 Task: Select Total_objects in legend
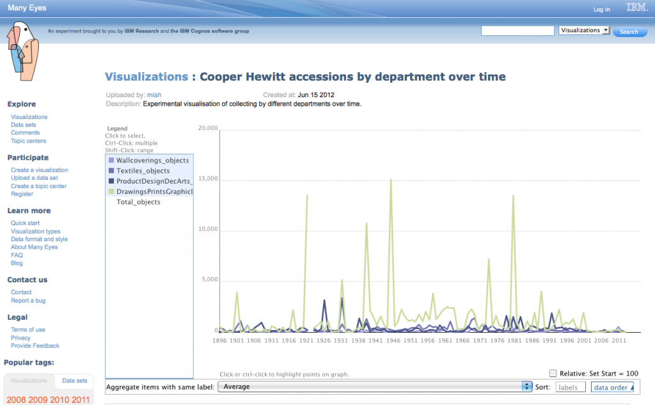pyautogui.click(x=149, y=202)
